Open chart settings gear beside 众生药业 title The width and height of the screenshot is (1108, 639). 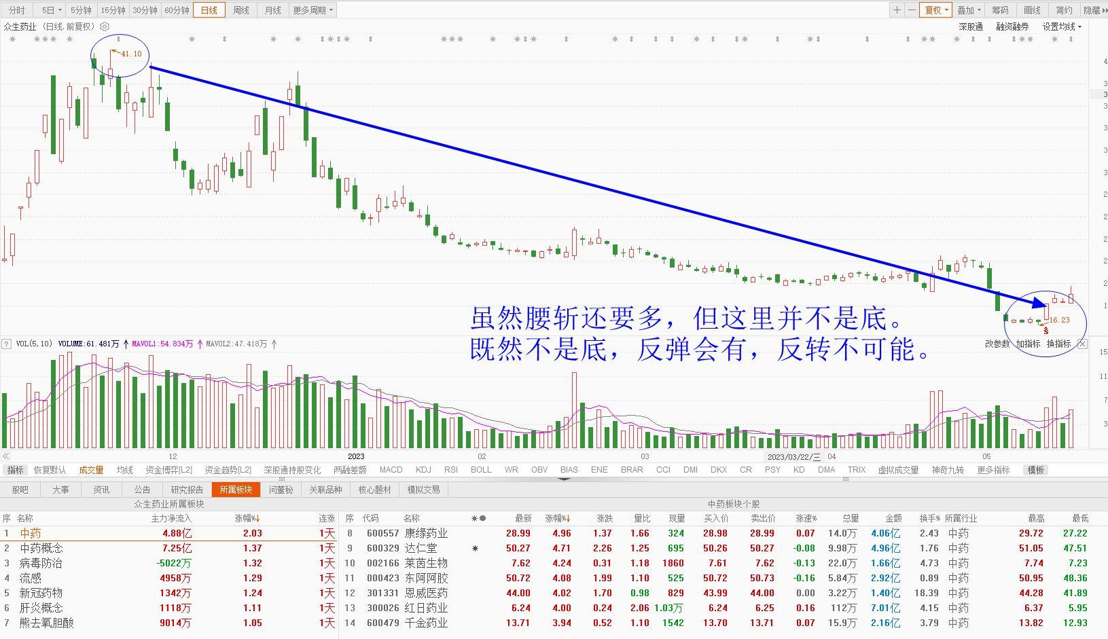tap(105, 26)
